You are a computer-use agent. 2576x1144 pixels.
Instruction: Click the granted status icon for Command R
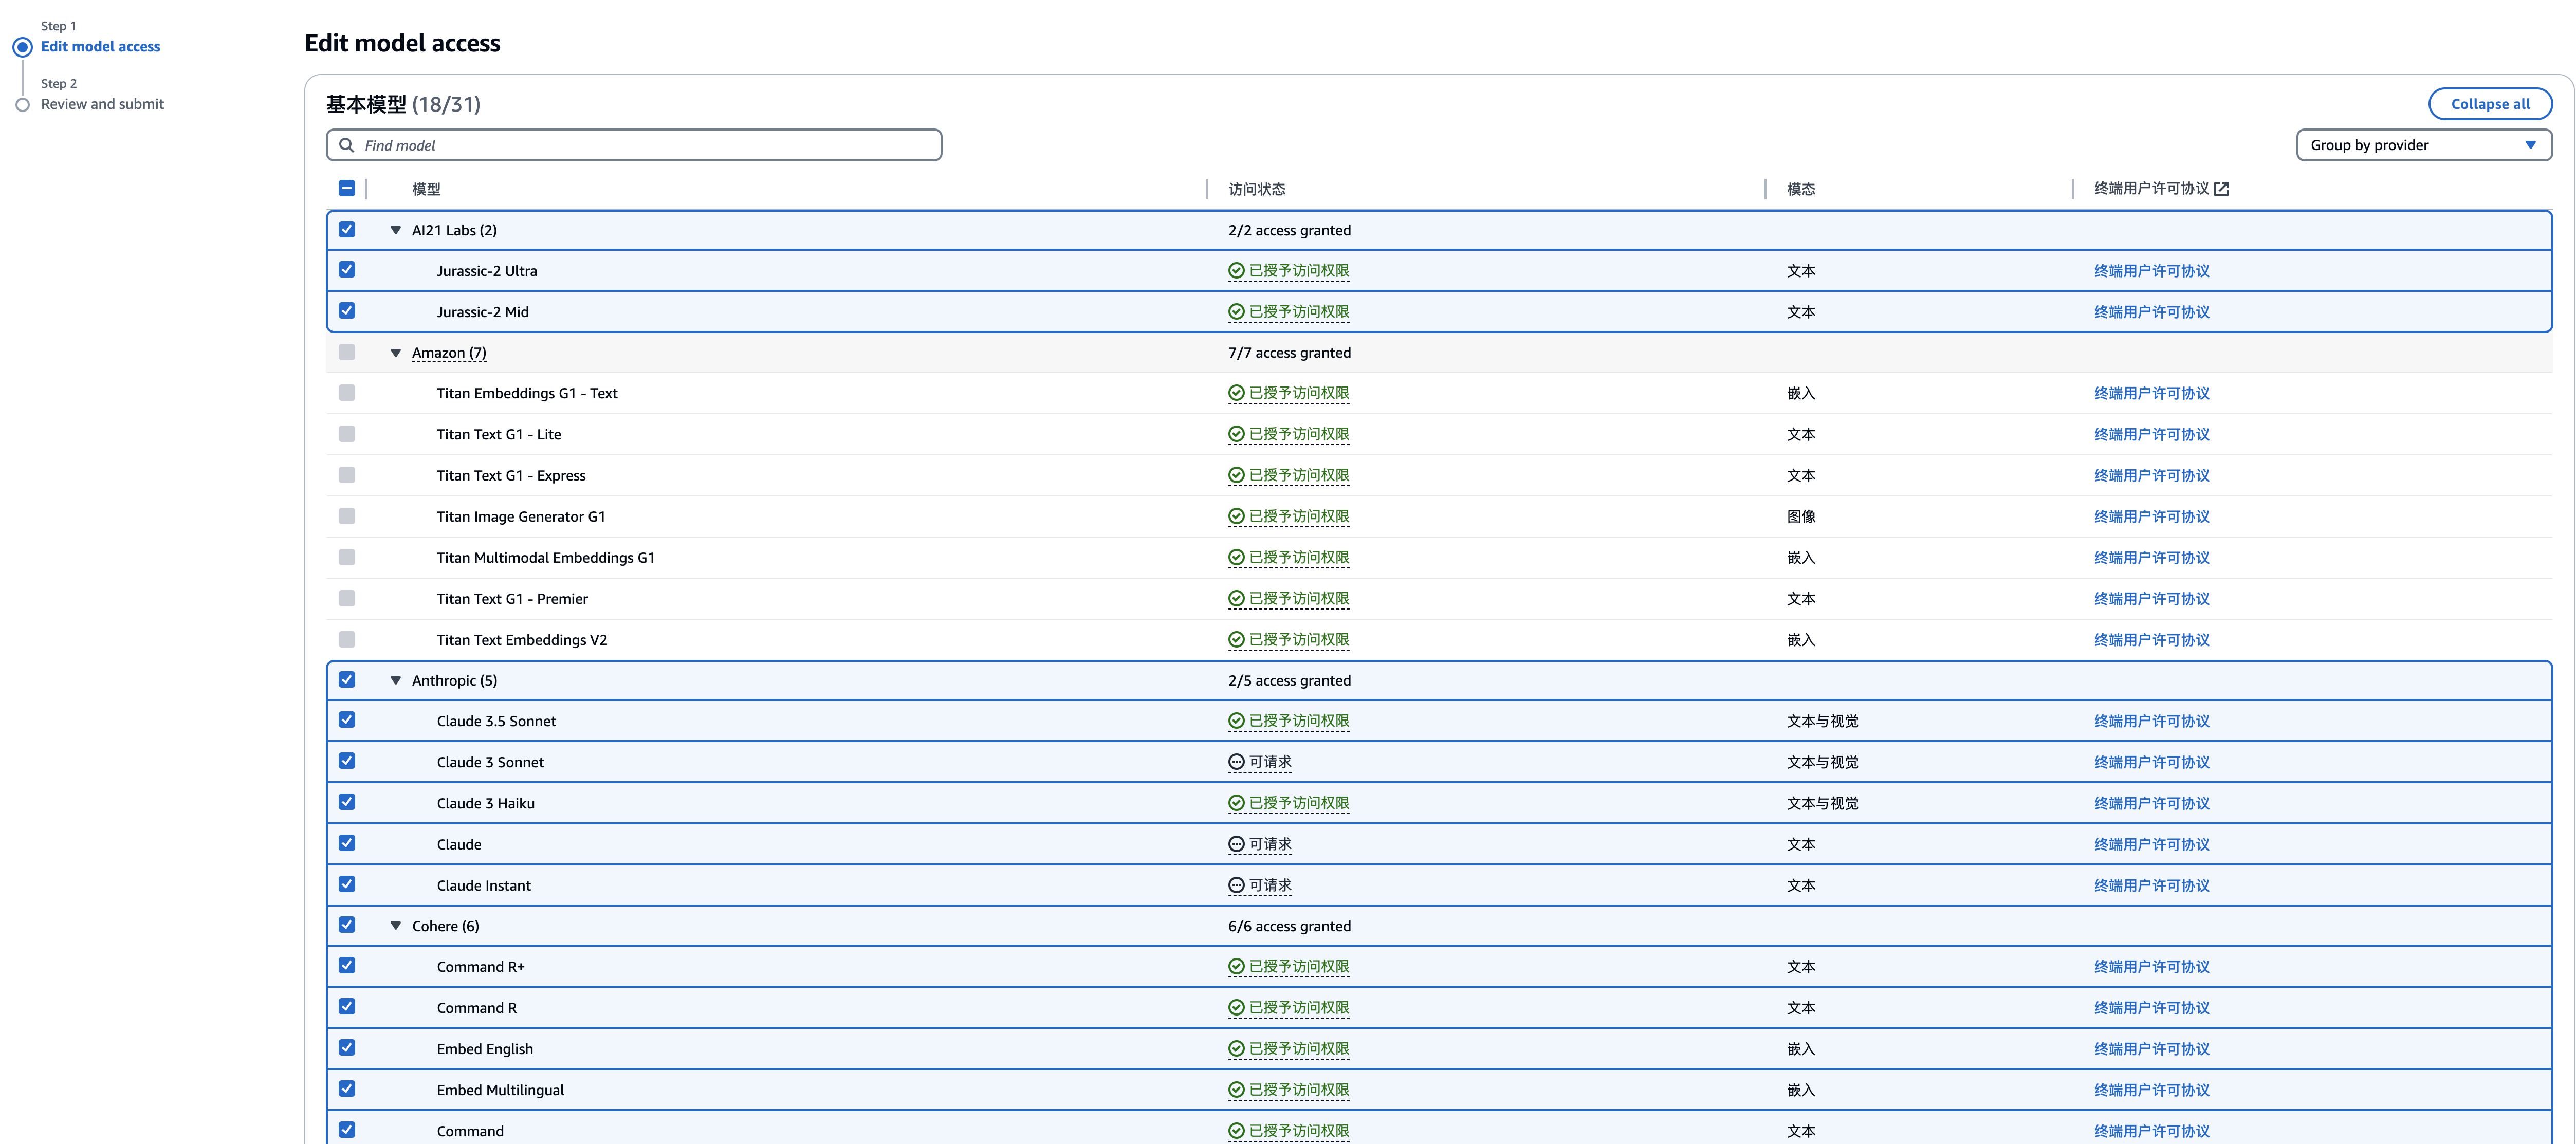coord(1236,1008)
